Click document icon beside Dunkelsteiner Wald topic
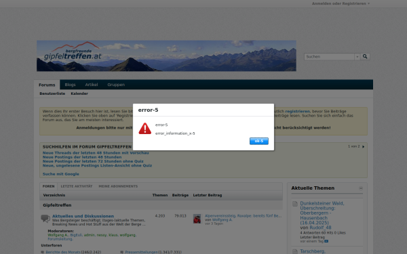This screenshot has height=254, width=407. point(295,204)
